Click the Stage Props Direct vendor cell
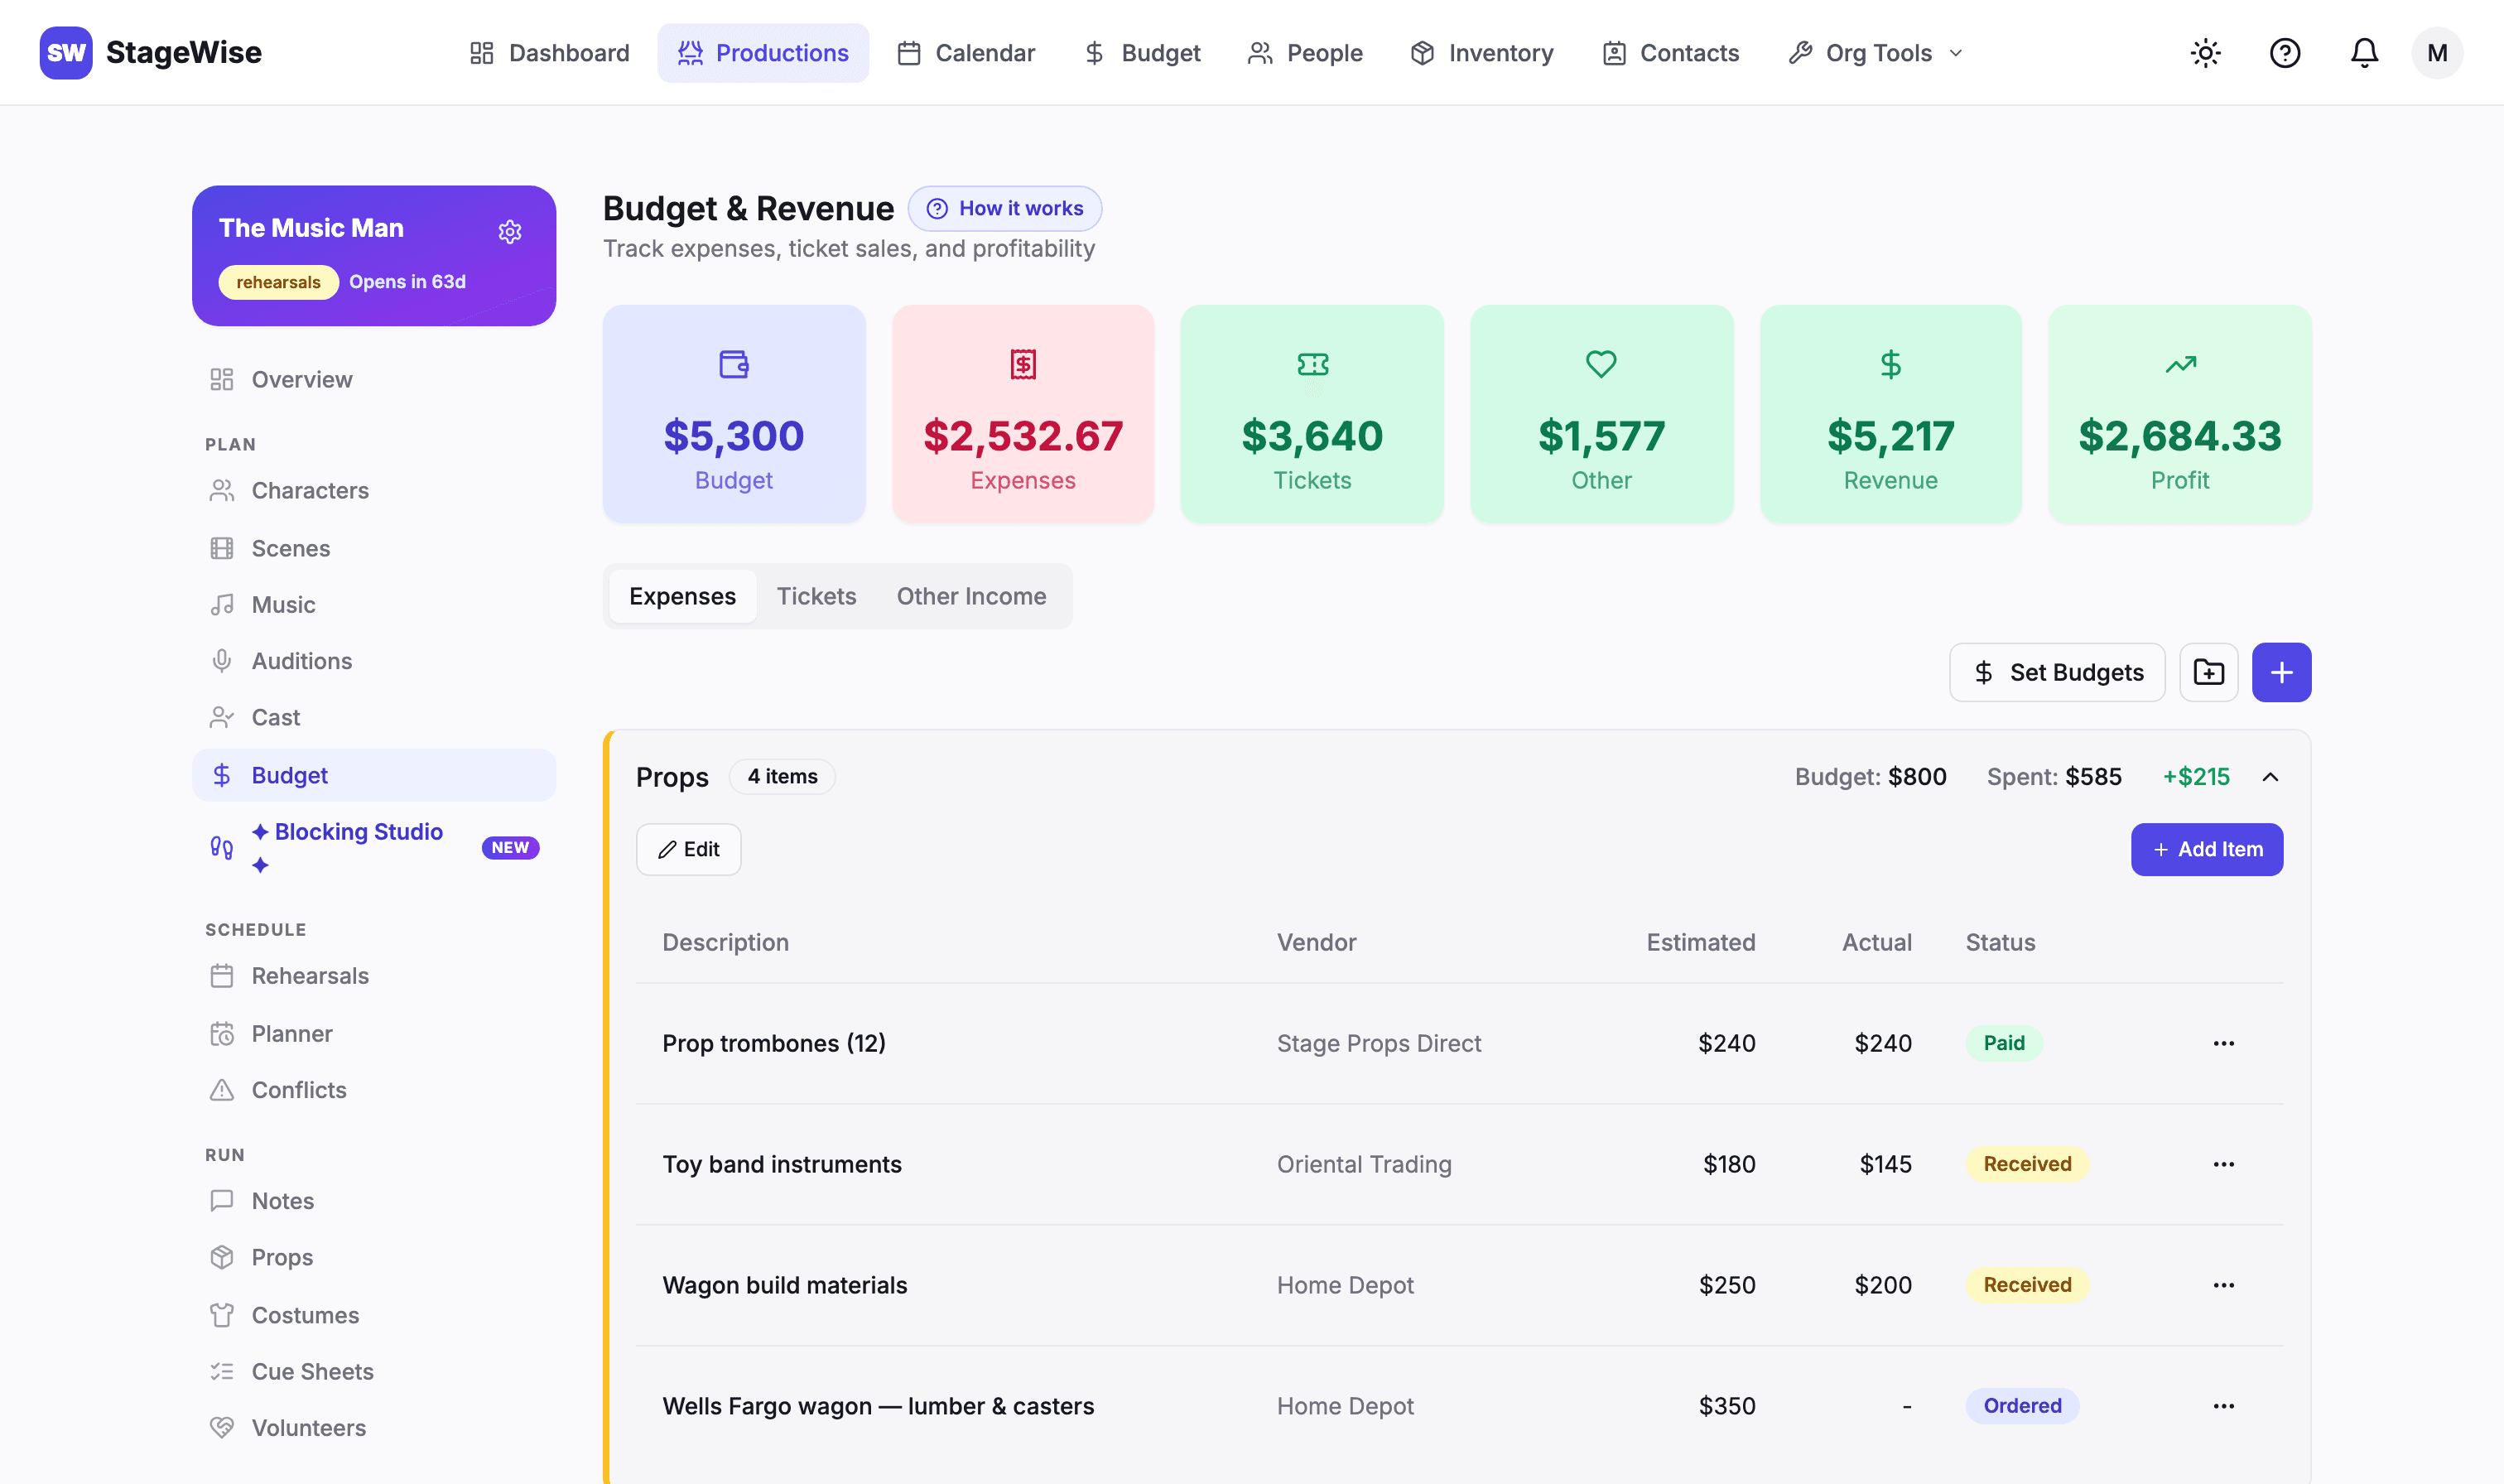This screenshot has height=1484, width=2504. (x=1379, y=1043)
